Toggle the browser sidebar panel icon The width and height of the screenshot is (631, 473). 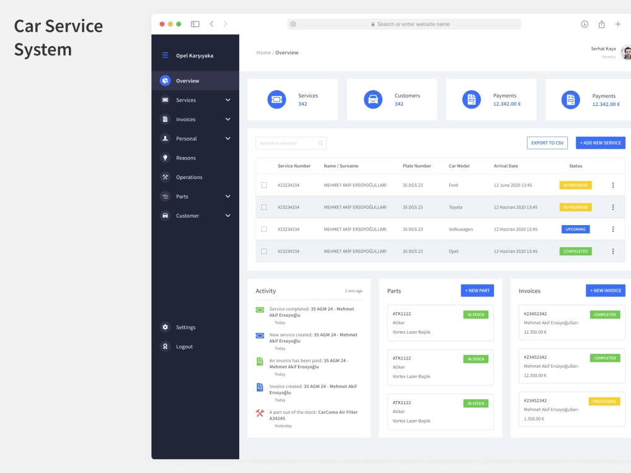[x=195, y=24]
